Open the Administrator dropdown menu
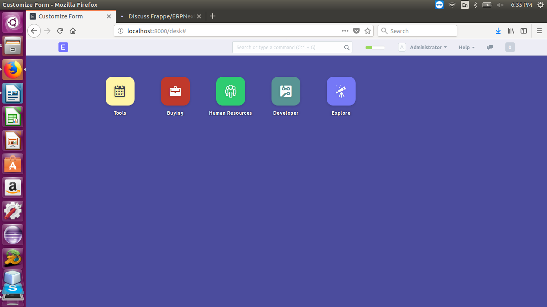This screenshot has height=307, width=547. click(428, 47)
